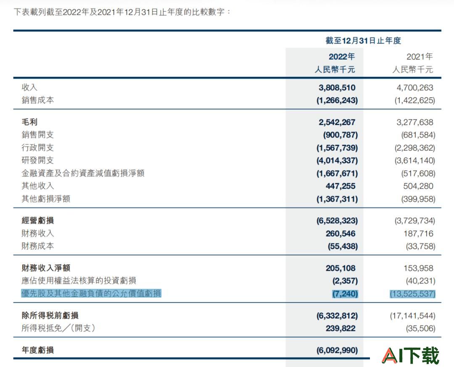Select the bold label 除所得税前虧損
The height and width of the screenshot is (367, 454).
pos(50,315)
